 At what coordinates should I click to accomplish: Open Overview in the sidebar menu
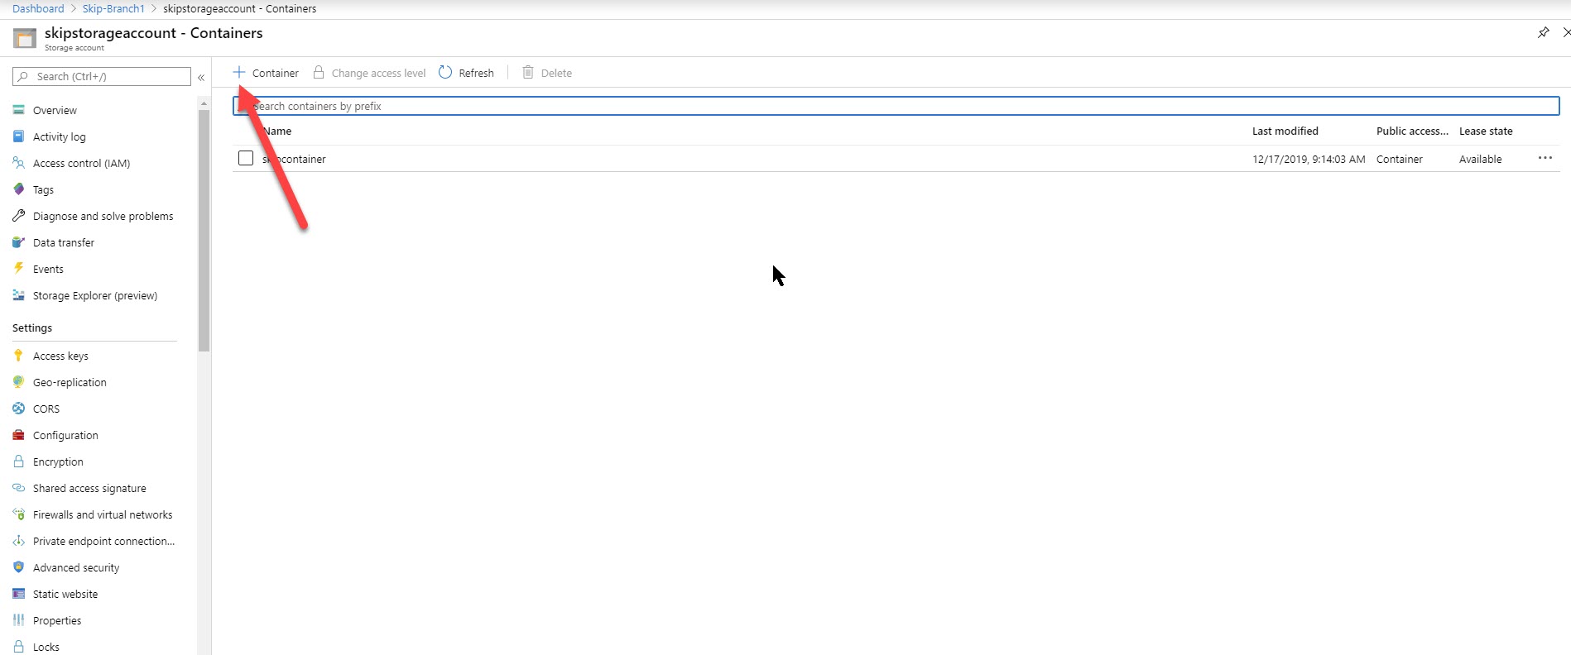(x=55, y=110)
